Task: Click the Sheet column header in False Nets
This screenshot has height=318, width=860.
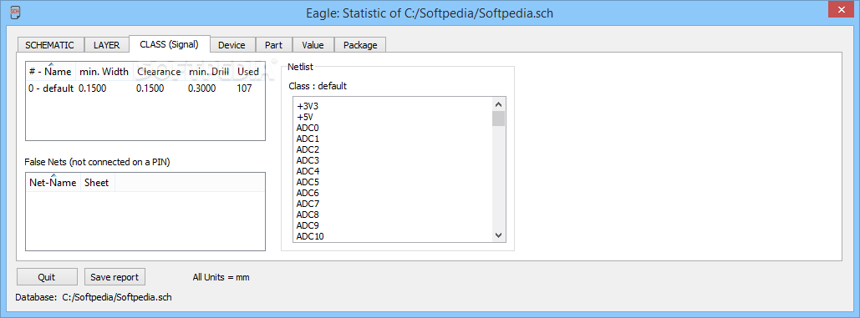Action: 97,182
